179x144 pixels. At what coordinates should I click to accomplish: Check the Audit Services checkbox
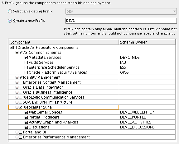pyautogui.click(x=26, y=63)
